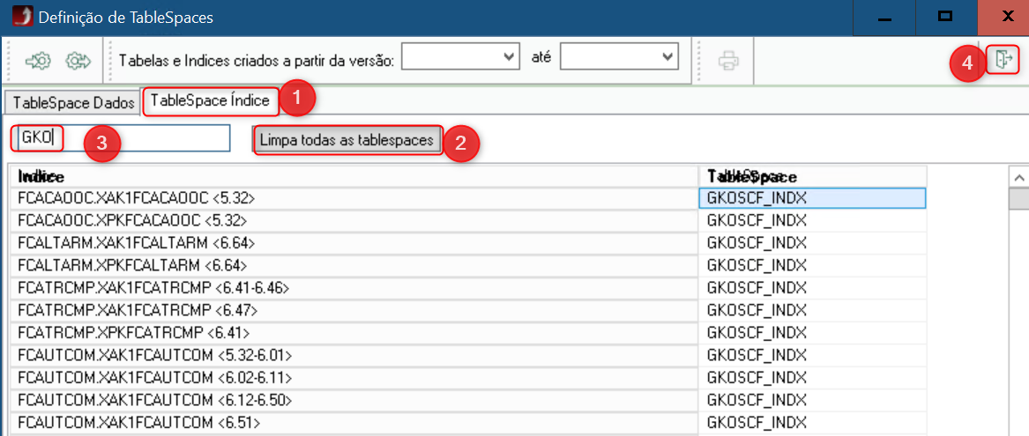Viewport: 1029px width, 436px height.
Task: Select row FCALTARM.XPKFCALTARM <6.64>
Action: click(354, 265)
